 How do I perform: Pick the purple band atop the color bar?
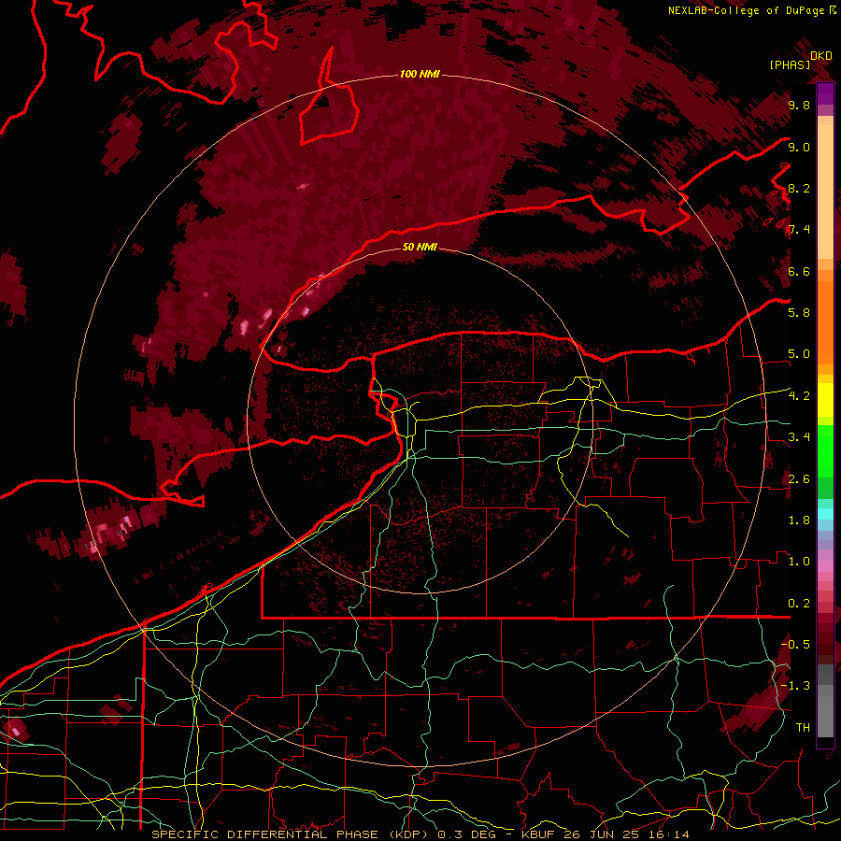tap(825, 93)
